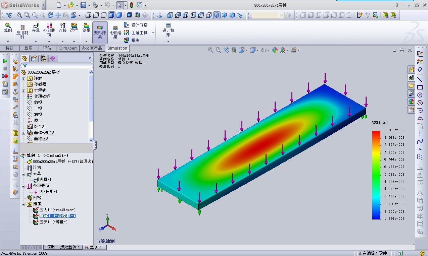This screenshot has width=428, height=256.
Task: Click the Save disk icon
Action: [83, 5]
